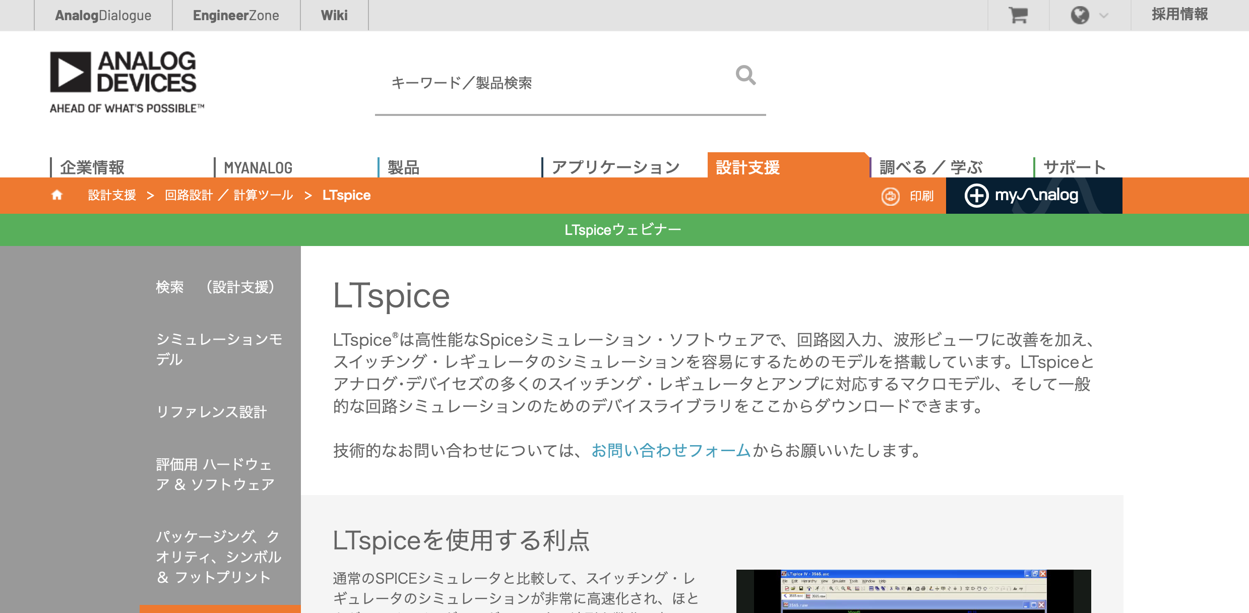Image resolution: width=1249 pixels, height=613 pixels.
Task: Go home via breadcrumb house icon
Action: (x=57, y=195)
